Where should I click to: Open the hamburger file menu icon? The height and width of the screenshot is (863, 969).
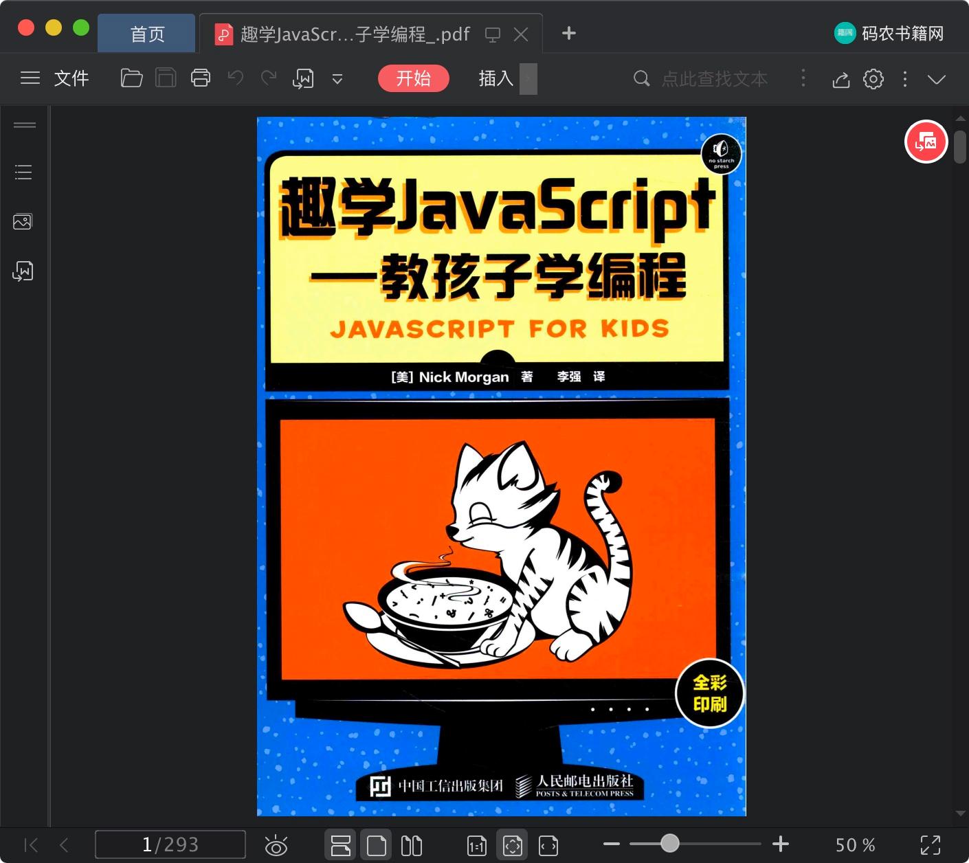click(30, 78)
